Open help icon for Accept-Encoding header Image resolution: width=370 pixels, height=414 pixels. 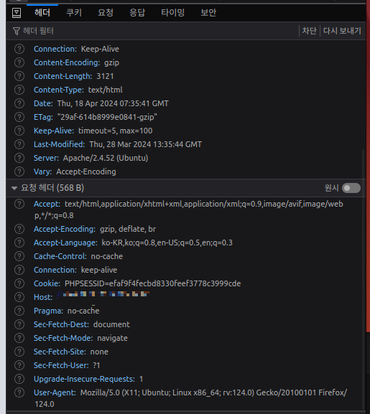(19, 229)
